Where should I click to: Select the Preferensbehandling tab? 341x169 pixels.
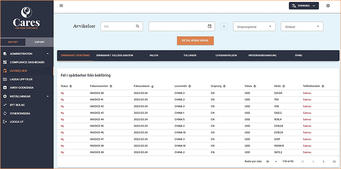[262, 55]
